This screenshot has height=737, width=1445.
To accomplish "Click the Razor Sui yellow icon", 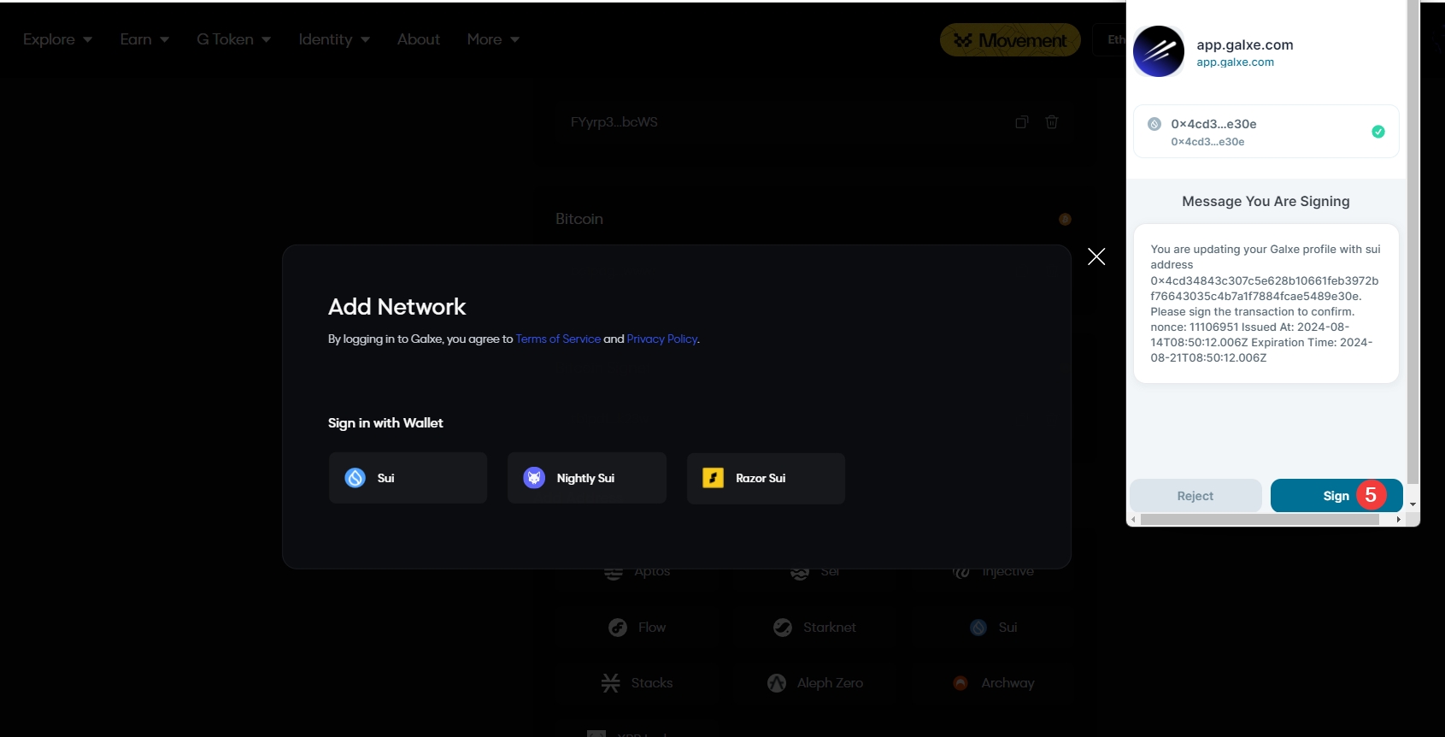I will tap(713, 478).
